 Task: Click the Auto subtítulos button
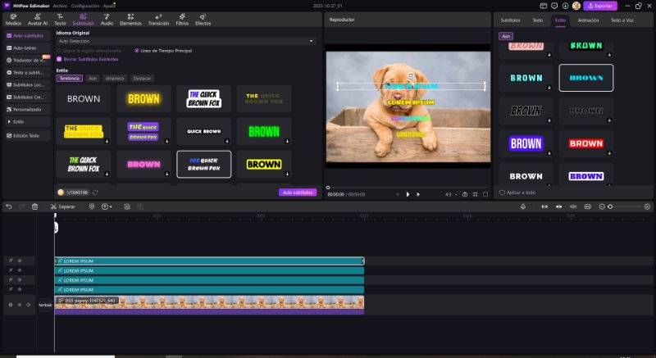(x=298, y=193)
